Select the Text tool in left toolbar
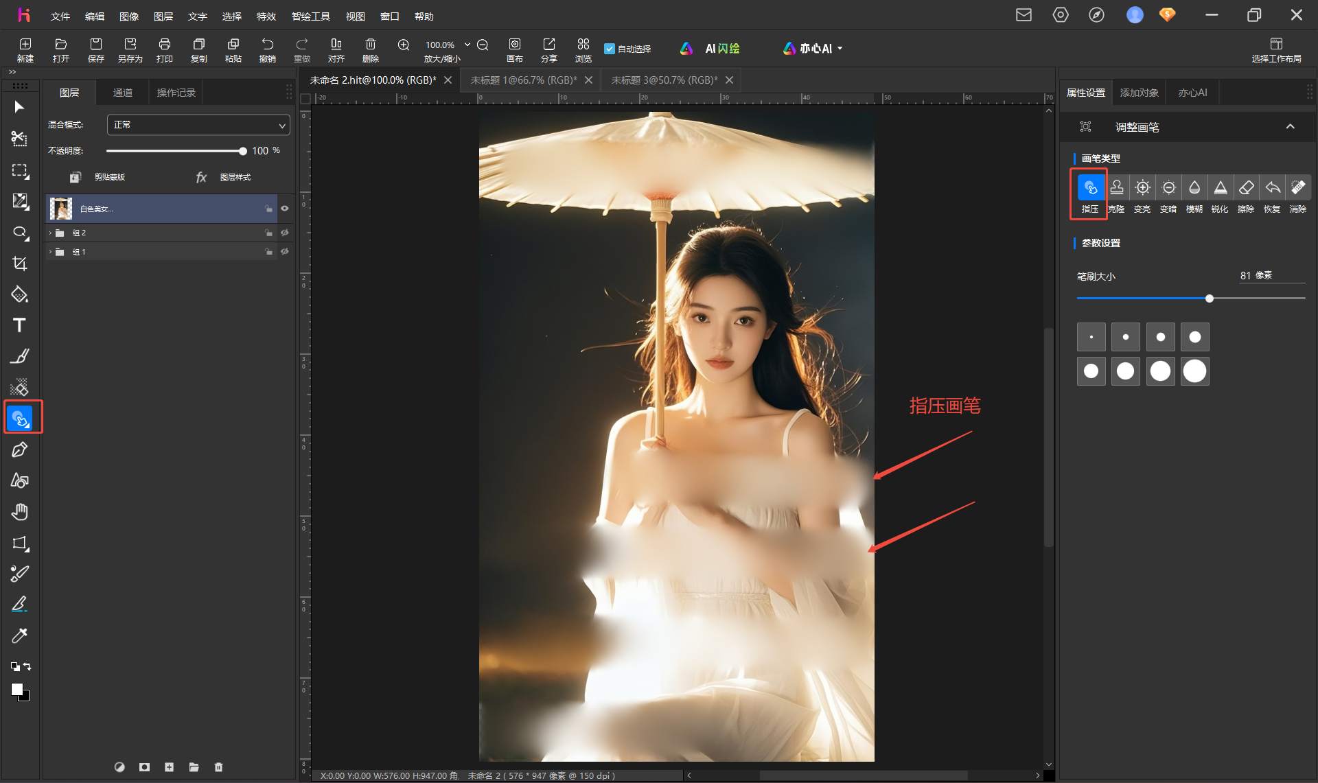This screenshot has height=783, width=1318. tap(19, 325)
